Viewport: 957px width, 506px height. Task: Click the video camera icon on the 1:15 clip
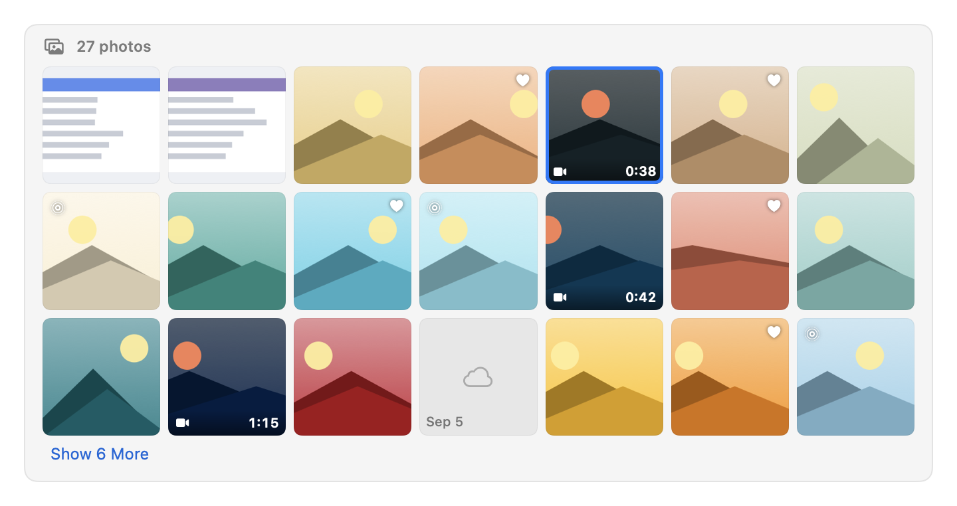(x=183, y=423)
